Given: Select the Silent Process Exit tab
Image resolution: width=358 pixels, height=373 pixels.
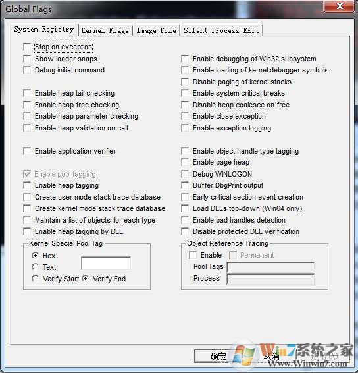Looking at the screenshot, I should coord(221,30).
